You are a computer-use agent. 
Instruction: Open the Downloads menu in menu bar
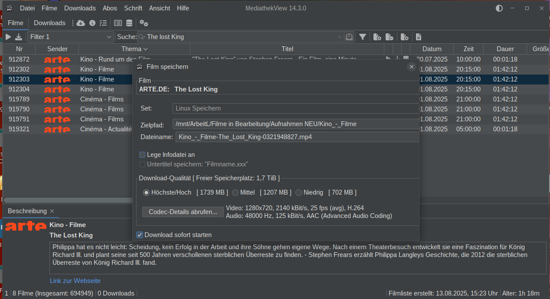tap(80, 8)
